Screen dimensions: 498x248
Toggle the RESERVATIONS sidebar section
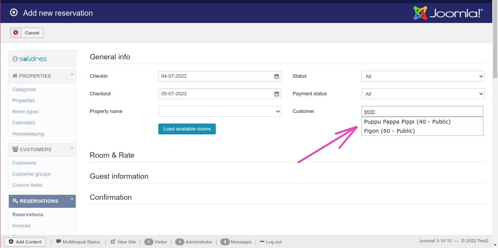(x=72, y=200)
